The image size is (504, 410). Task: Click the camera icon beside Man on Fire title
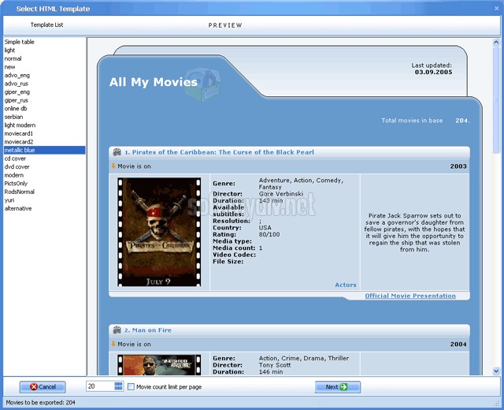pyautogui.click(x=117, y=330)
